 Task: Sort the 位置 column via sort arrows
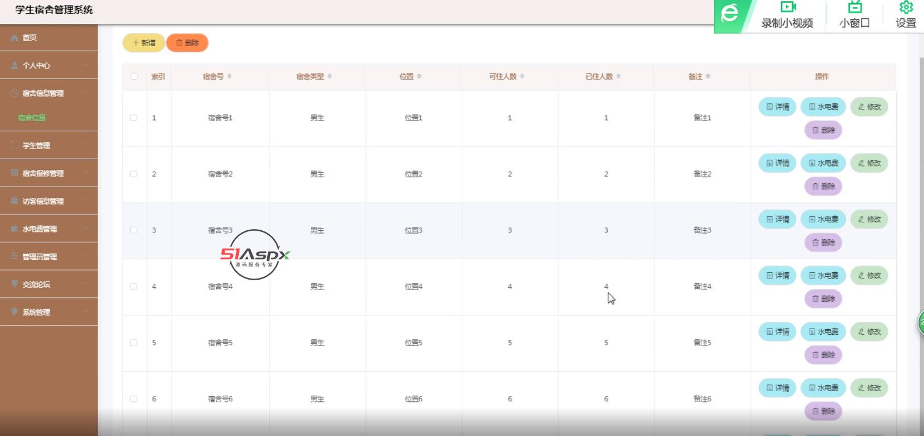click(x=419, y=76)
